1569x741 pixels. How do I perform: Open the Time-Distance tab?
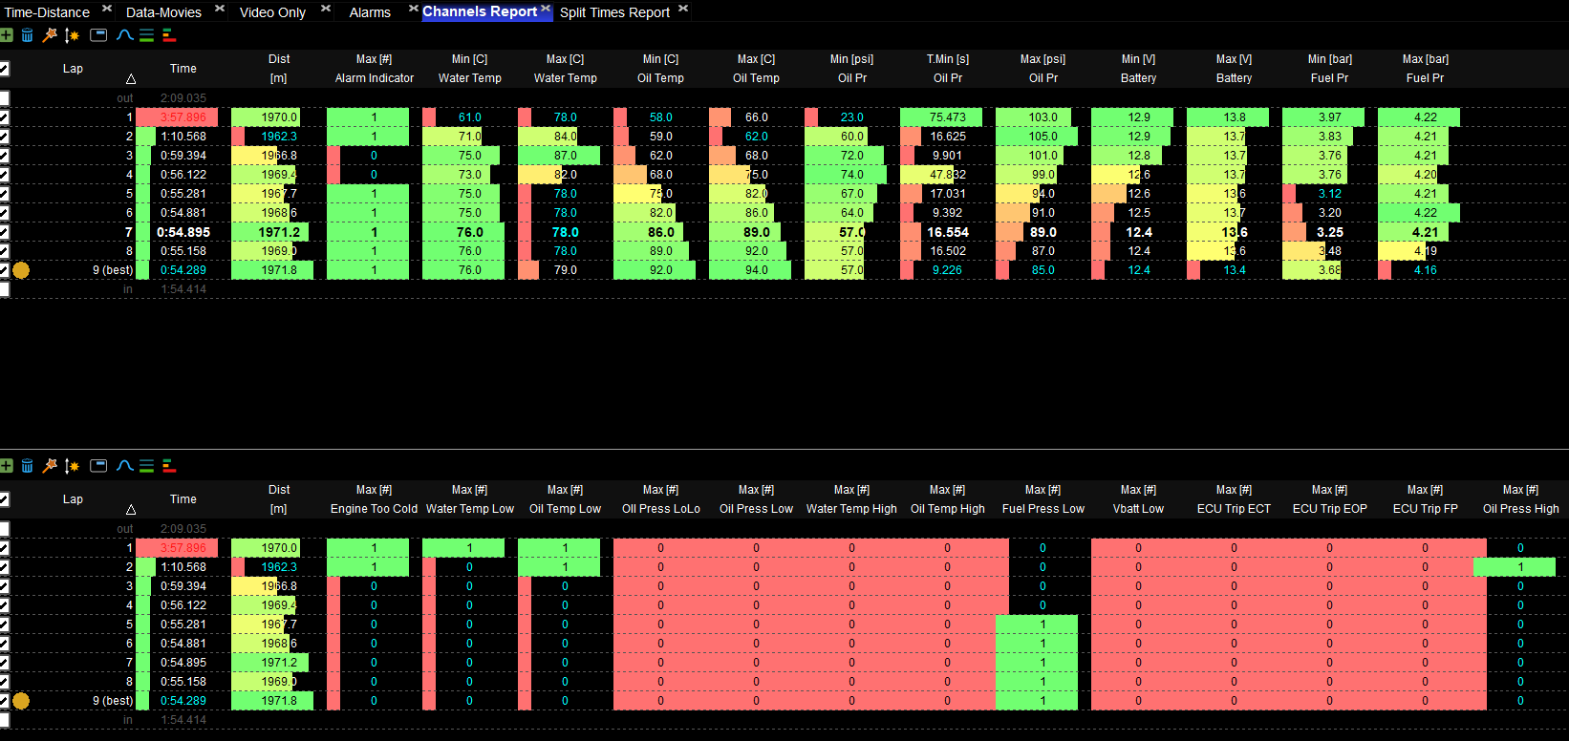[47, 12]
